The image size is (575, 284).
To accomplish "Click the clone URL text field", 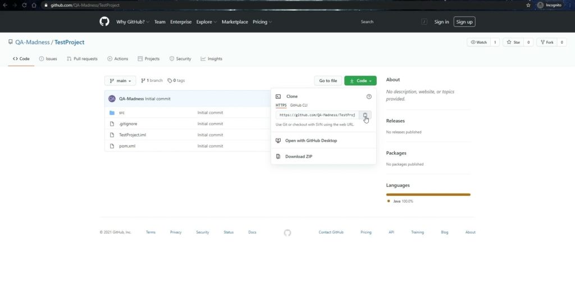I will 317,115.
